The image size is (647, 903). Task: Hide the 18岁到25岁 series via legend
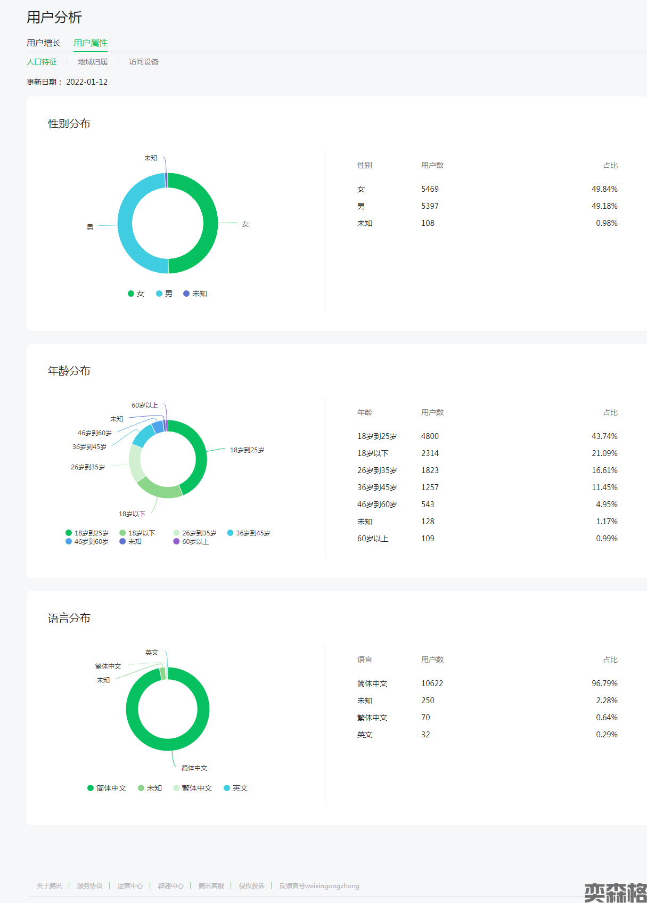(87, 533)
